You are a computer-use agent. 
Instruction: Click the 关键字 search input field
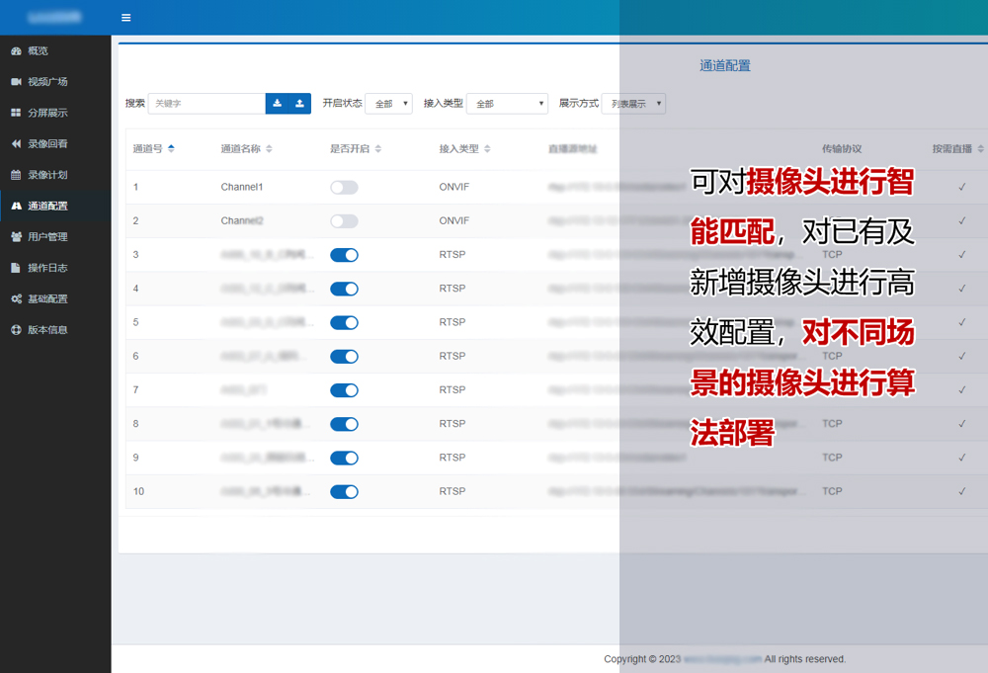(206, 104)
